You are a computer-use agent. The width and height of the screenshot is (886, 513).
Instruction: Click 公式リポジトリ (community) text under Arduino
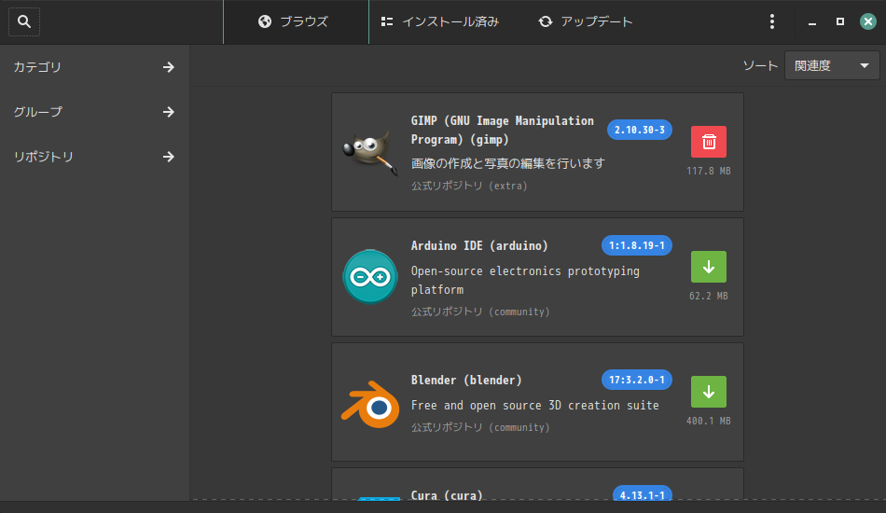480,312
